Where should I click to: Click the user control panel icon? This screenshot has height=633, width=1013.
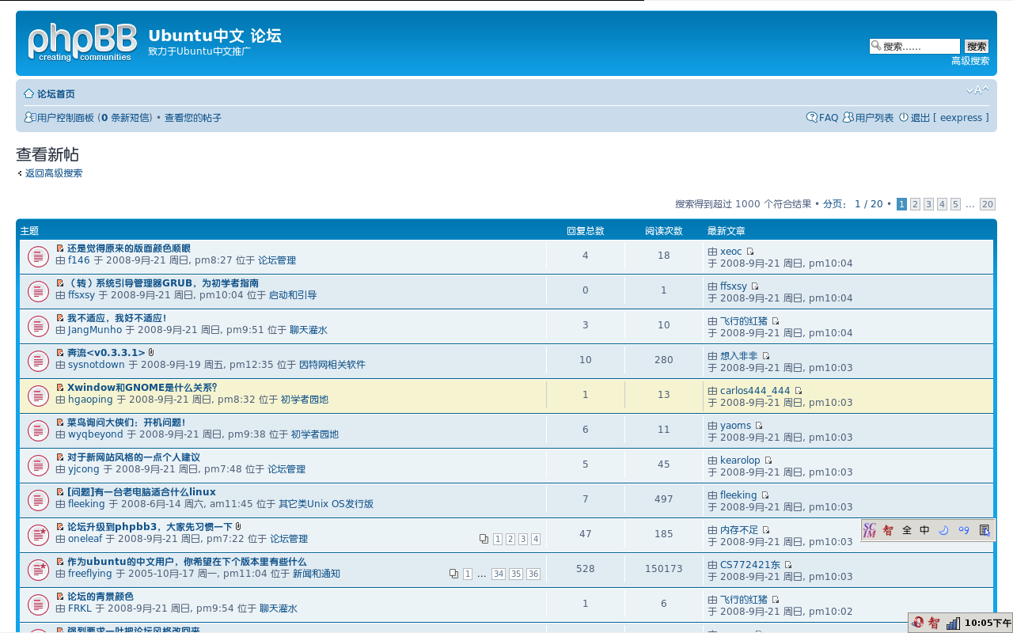pos(30,117)
